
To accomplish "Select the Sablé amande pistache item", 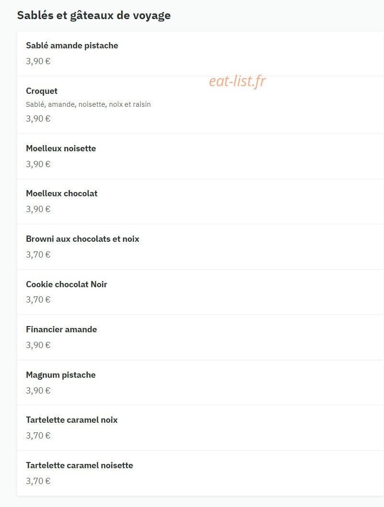I will pyautogui.click(x=200, y=54).
